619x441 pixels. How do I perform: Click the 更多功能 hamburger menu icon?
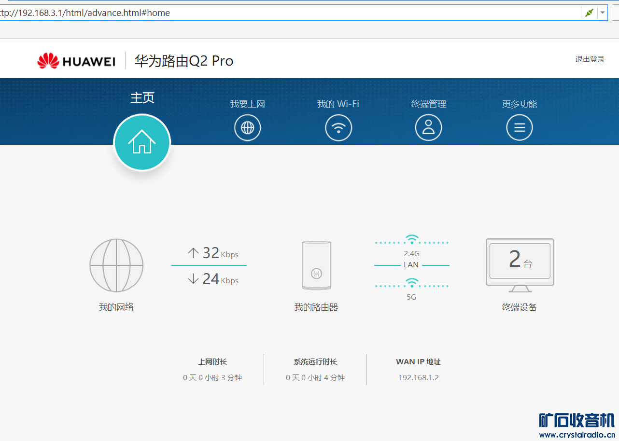tap(519, 128)
